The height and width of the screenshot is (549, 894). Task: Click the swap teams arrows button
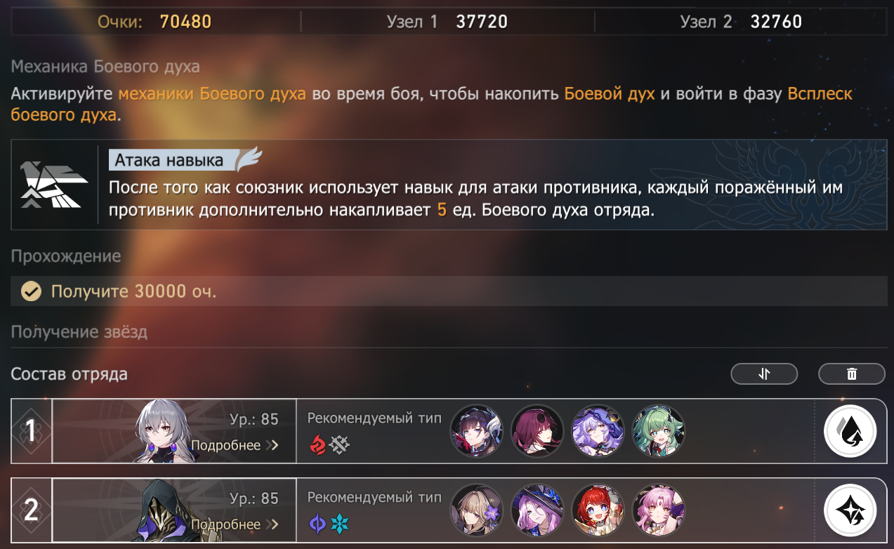pos(764,374)
